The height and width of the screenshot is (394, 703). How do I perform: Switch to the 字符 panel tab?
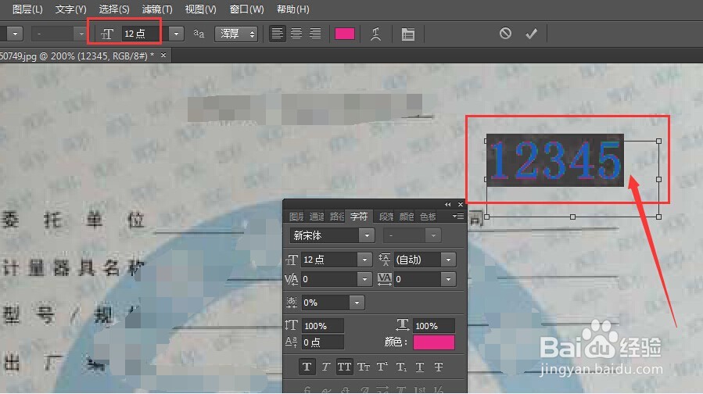pyautogui.click(x=359, y=217)
